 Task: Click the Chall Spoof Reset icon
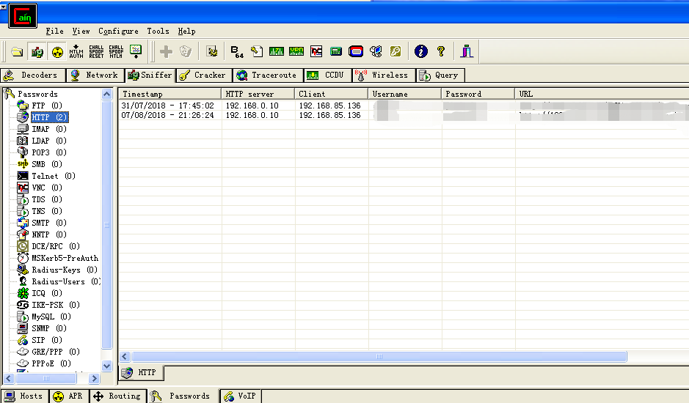(96, 52)
